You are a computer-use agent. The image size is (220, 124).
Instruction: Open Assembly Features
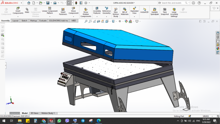point(97,11)
